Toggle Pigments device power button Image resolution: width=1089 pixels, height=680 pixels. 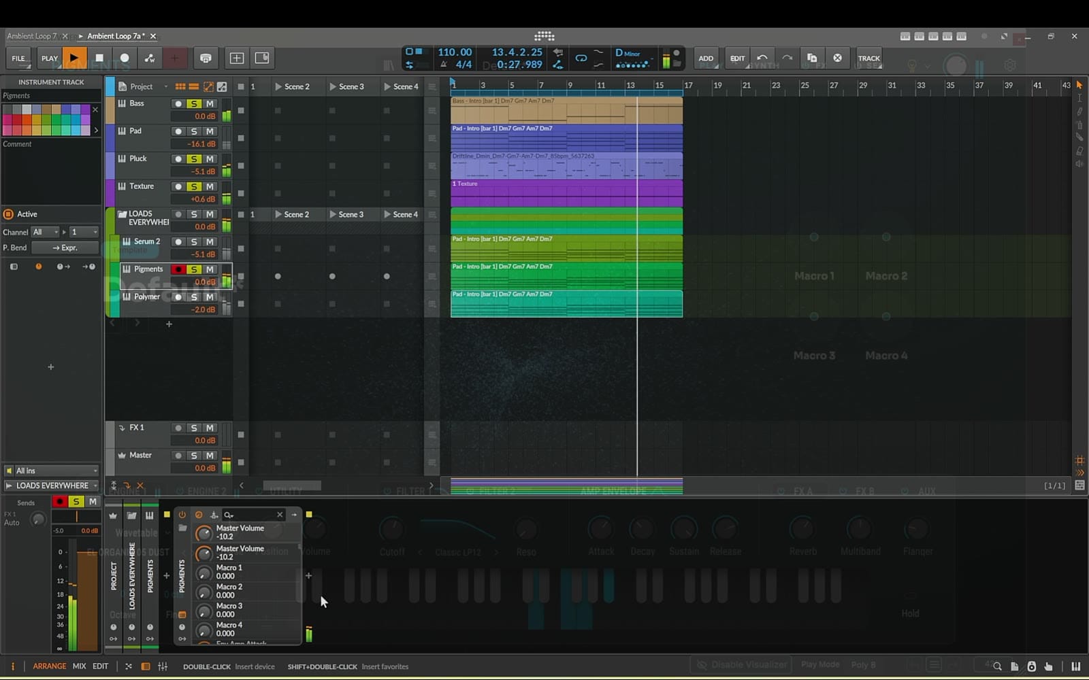(x=182, y=515)
